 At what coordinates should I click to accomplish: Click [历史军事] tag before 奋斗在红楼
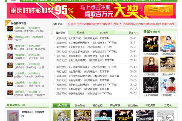(x=61, y=93)
